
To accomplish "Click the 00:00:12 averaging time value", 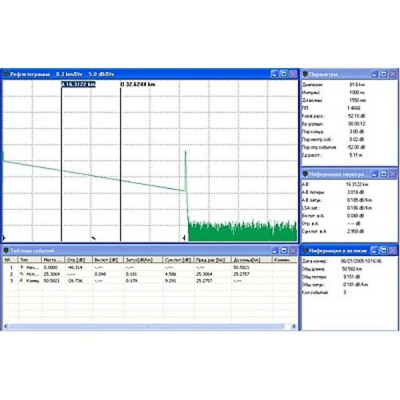I will coord(356,124).
